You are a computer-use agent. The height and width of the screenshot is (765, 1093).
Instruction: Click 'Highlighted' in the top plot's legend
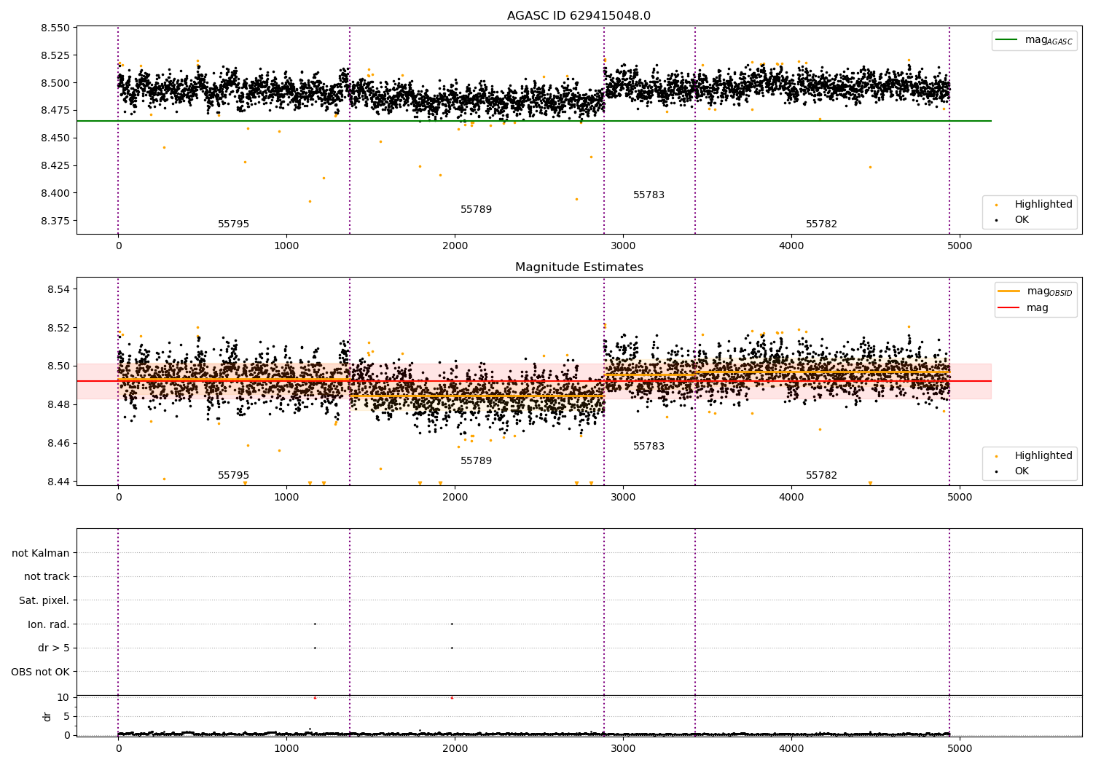pyautogui.click(x=1043, y=205)
